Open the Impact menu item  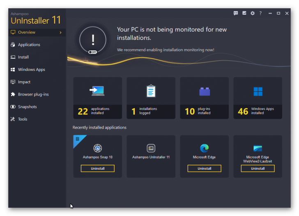[37, 82]
